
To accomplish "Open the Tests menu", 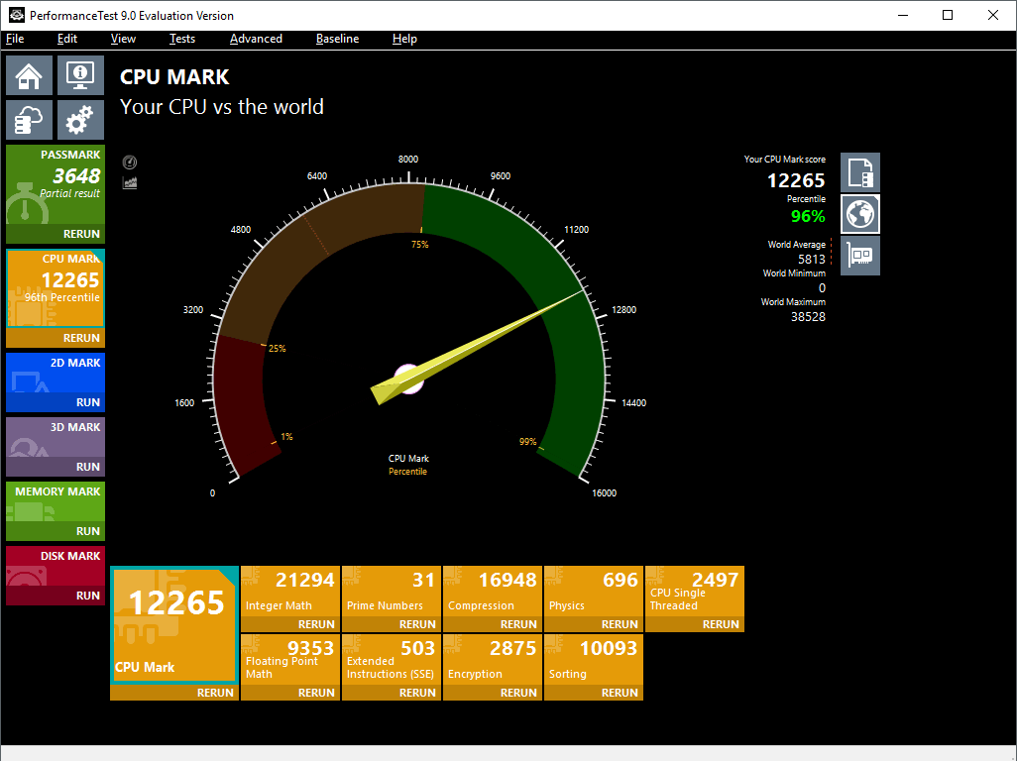I will tap(182, 39).
